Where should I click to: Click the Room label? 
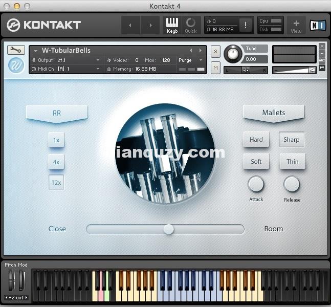click(274, 229)
